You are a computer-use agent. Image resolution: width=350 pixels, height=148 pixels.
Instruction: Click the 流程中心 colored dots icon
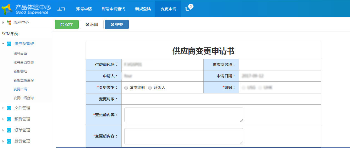coord(9,23)
